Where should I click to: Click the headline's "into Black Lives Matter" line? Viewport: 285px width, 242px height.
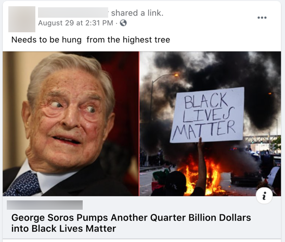pos(63,228)
